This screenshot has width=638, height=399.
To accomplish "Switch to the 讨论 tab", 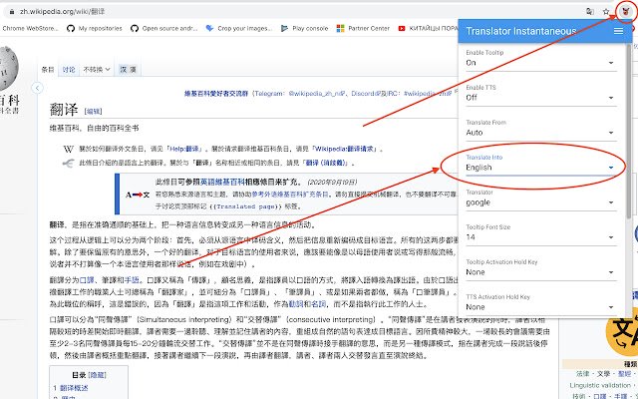I will pos(69,70).
